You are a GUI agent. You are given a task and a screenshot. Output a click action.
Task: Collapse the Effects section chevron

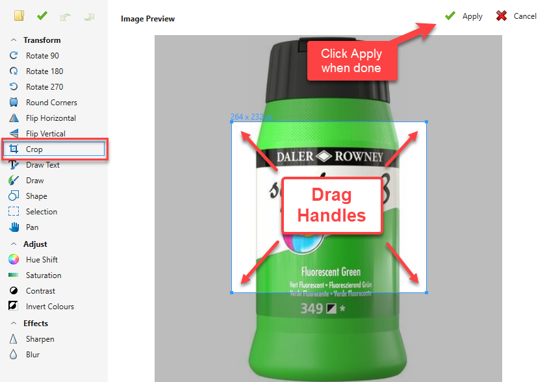pos(13,323)
